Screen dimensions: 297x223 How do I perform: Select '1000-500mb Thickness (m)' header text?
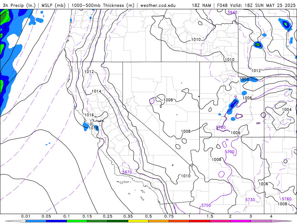coord(103,5)
